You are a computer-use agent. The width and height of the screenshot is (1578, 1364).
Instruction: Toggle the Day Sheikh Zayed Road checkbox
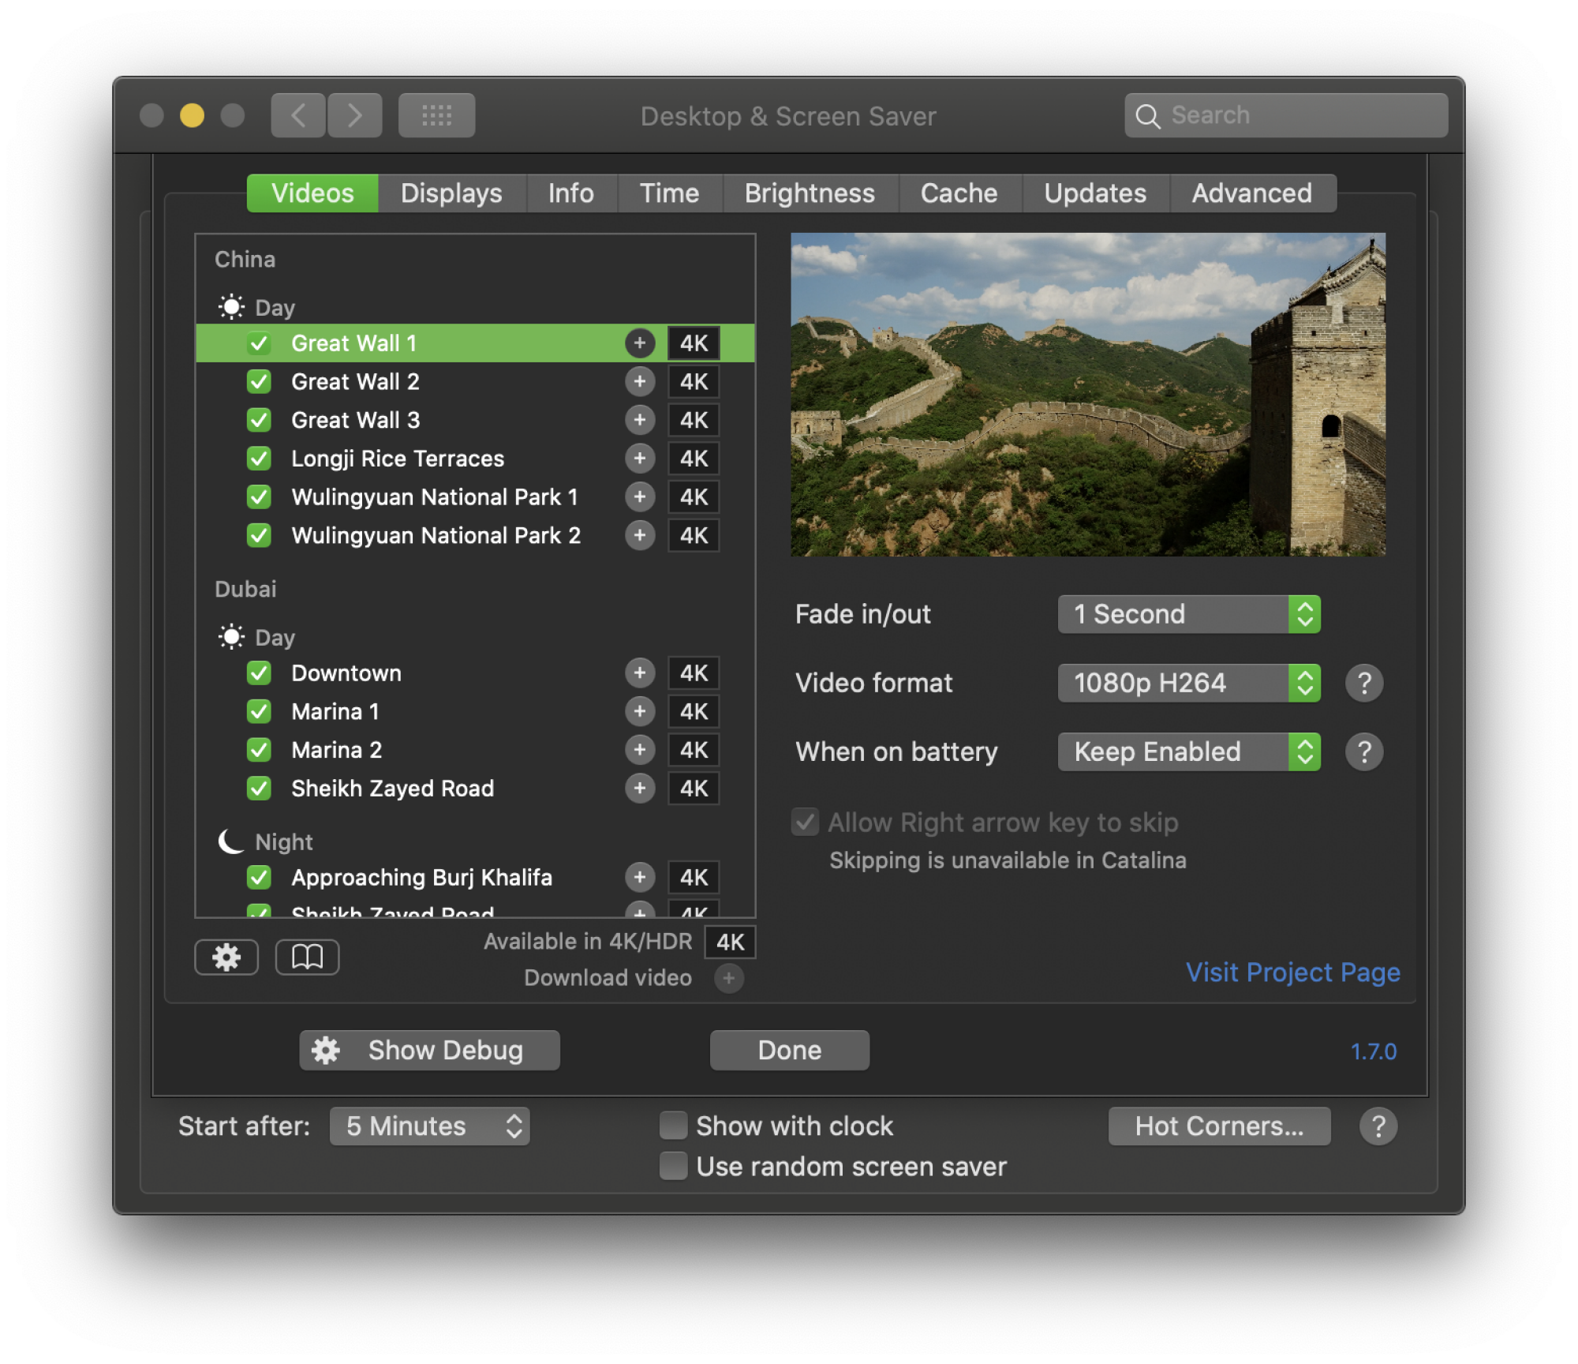click(259, 789)
